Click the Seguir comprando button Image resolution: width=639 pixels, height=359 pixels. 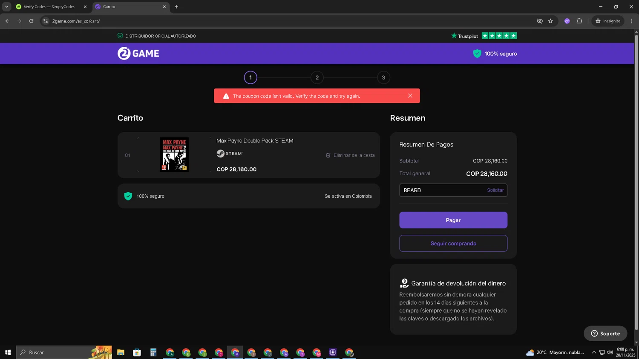pyautogui.click(x=453, y=243)
